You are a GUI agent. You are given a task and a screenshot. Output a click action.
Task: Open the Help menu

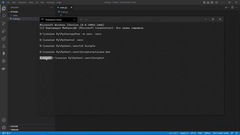click(59, 3)
